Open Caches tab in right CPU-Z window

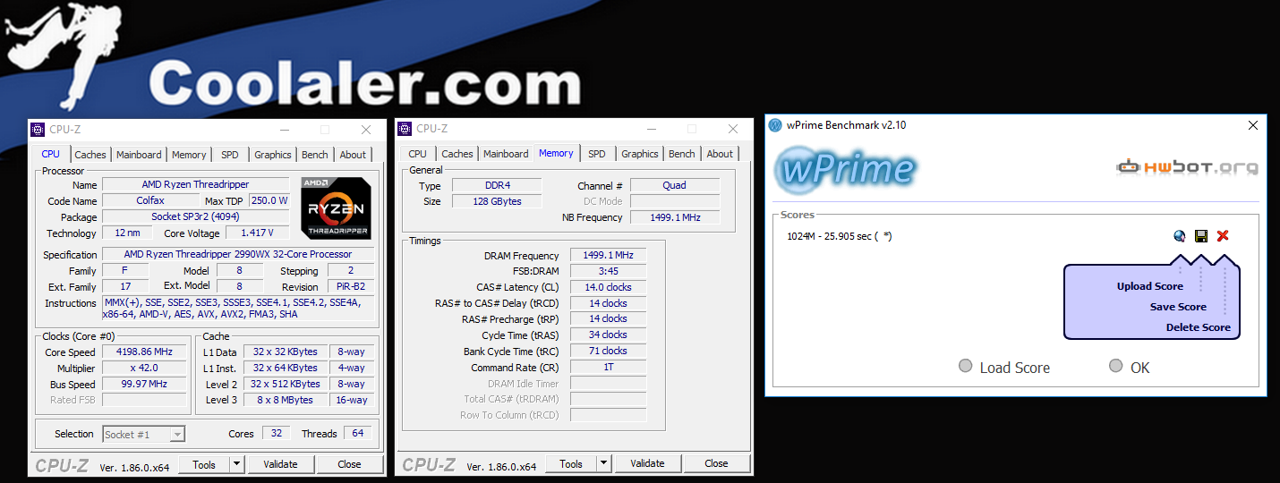[457, 154]
